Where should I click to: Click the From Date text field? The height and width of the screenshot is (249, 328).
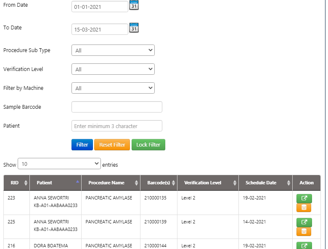(100, 7)
